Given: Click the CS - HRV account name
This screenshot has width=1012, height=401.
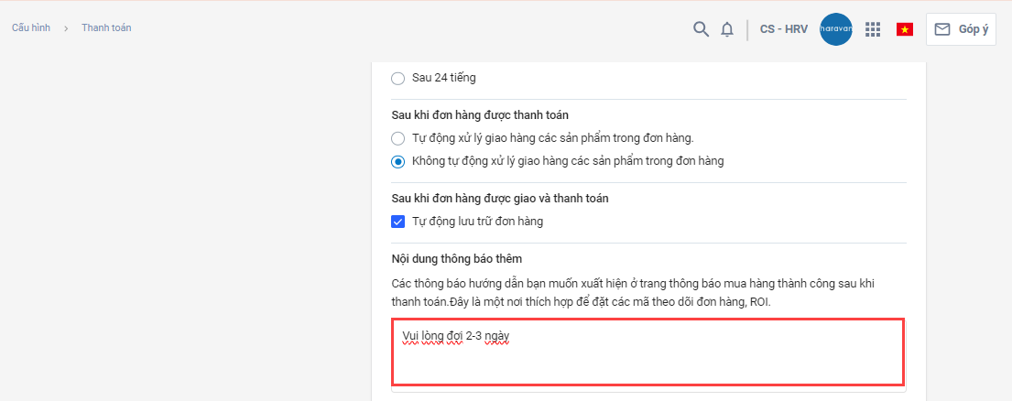Looking at the screenshot, I should coord(784,29).
